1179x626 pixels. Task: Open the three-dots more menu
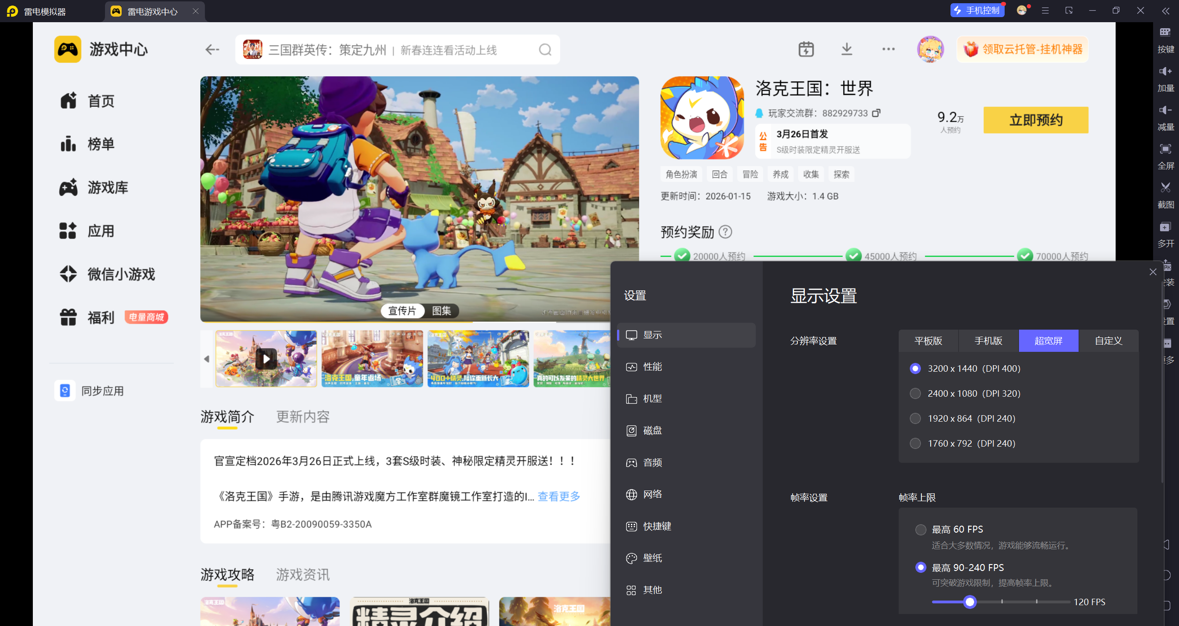pyautogui.click(x=888, y=49)
